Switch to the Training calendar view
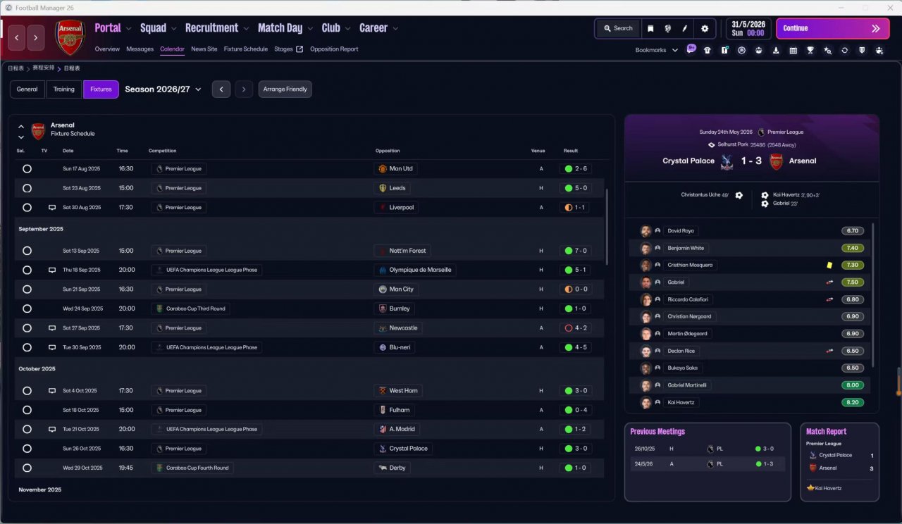 pyautogui.click(x=64, y=89)
